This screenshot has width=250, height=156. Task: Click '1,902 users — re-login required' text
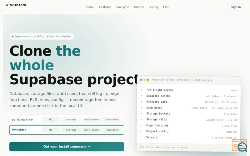pos(214,108)
